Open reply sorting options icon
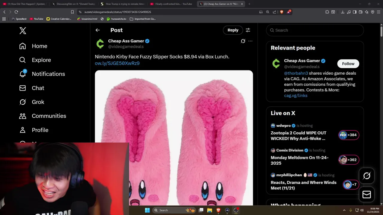 (x=248, y=30)
